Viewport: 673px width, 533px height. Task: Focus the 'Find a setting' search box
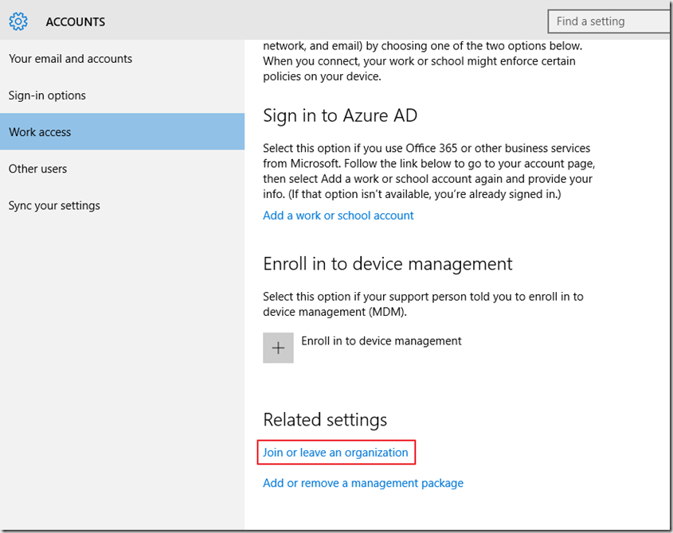[x=609, y=21]
